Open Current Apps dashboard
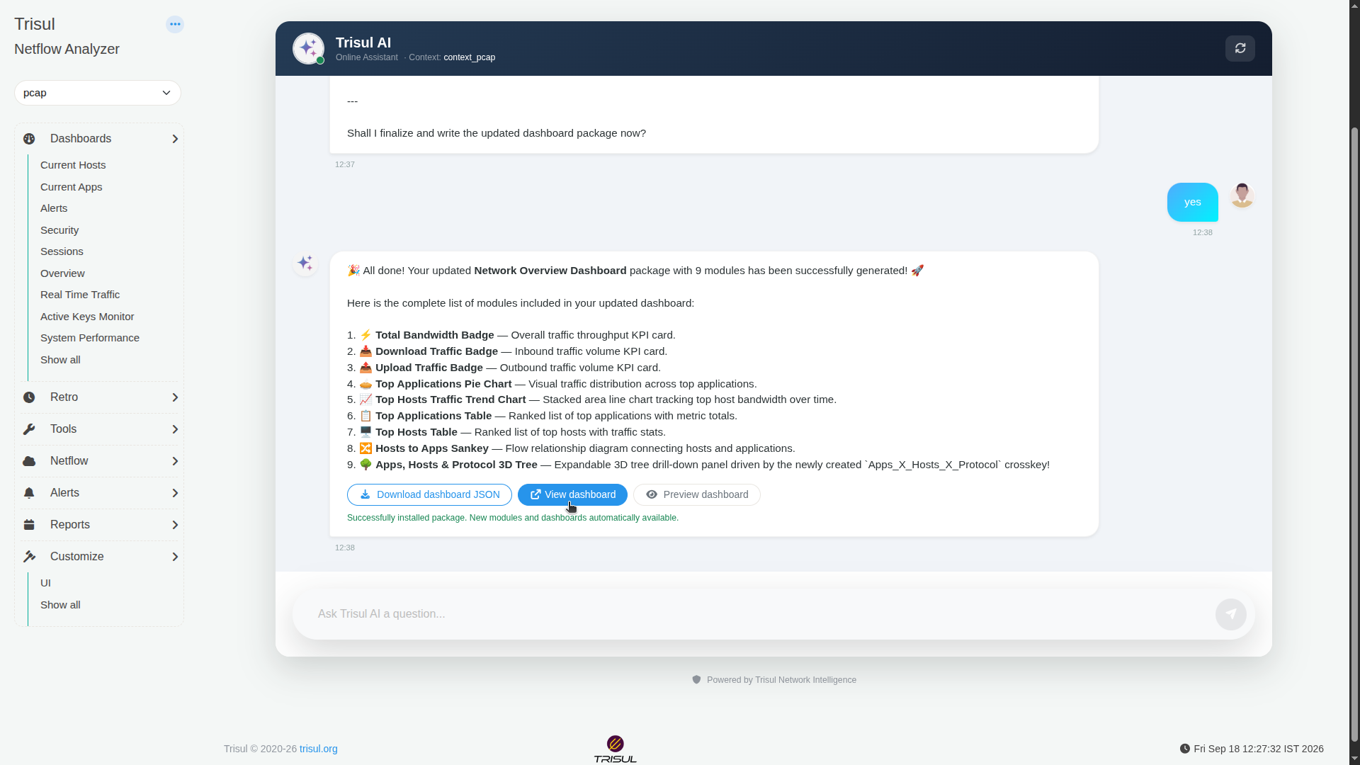Screen dimensions: 1360x765 pos(71,187)
